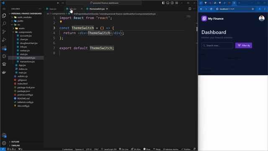Click UTF-8 encoding in status bar
This screenshot has height=151, width=268.
click(x=89, y=149)
